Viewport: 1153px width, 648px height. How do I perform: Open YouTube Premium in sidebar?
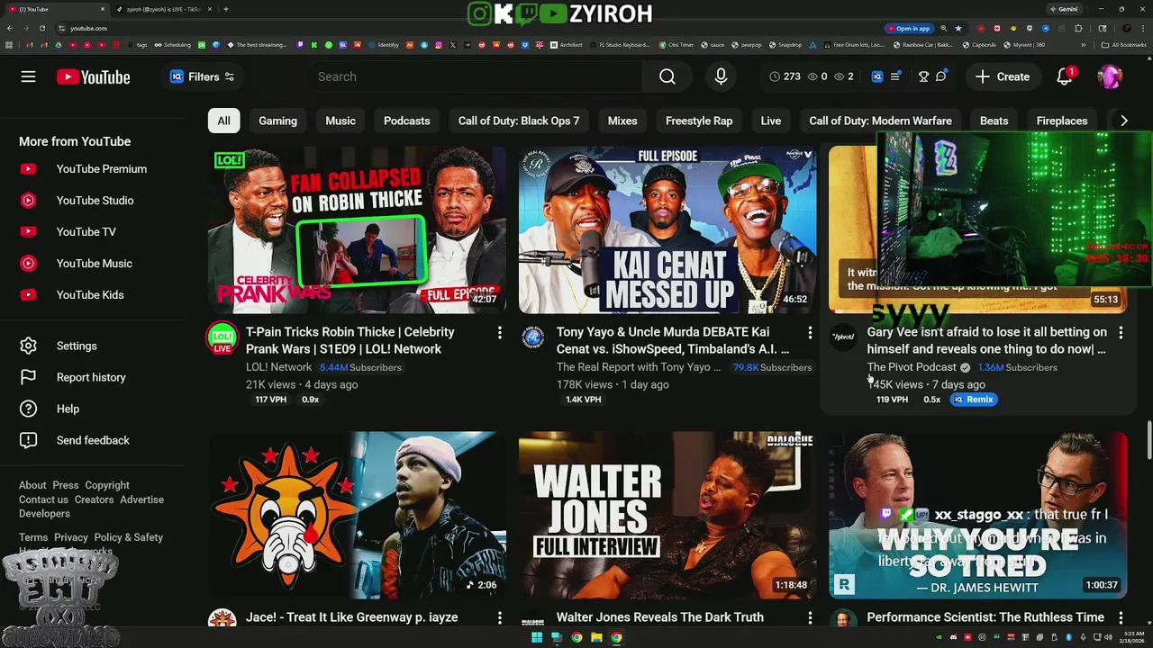point(92,169)
